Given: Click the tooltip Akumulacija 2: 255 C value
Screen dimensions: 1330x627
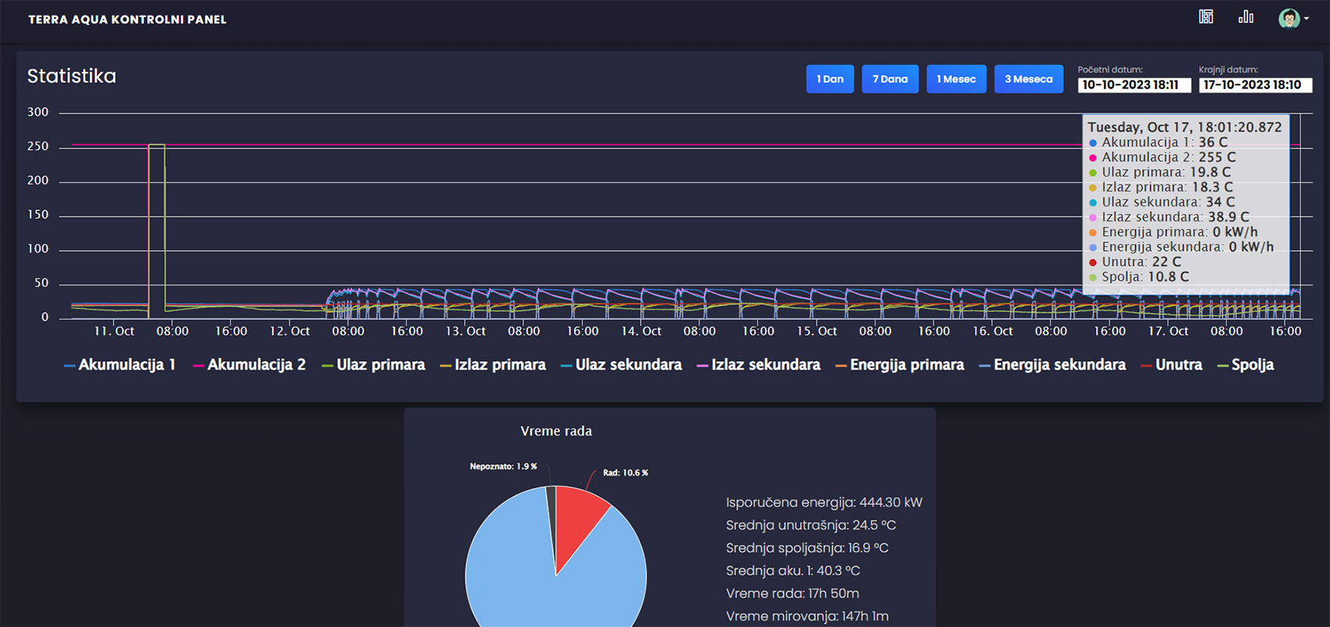Looking at the screenshot, I should 1169,157.
